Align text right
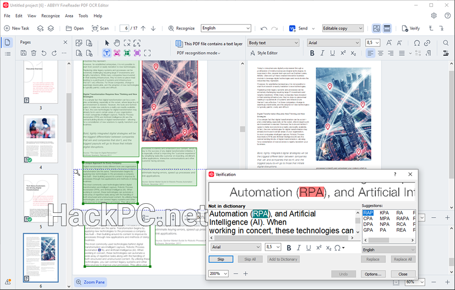The width and height of the screenshot is (455, 290). [x=391, y=53]
